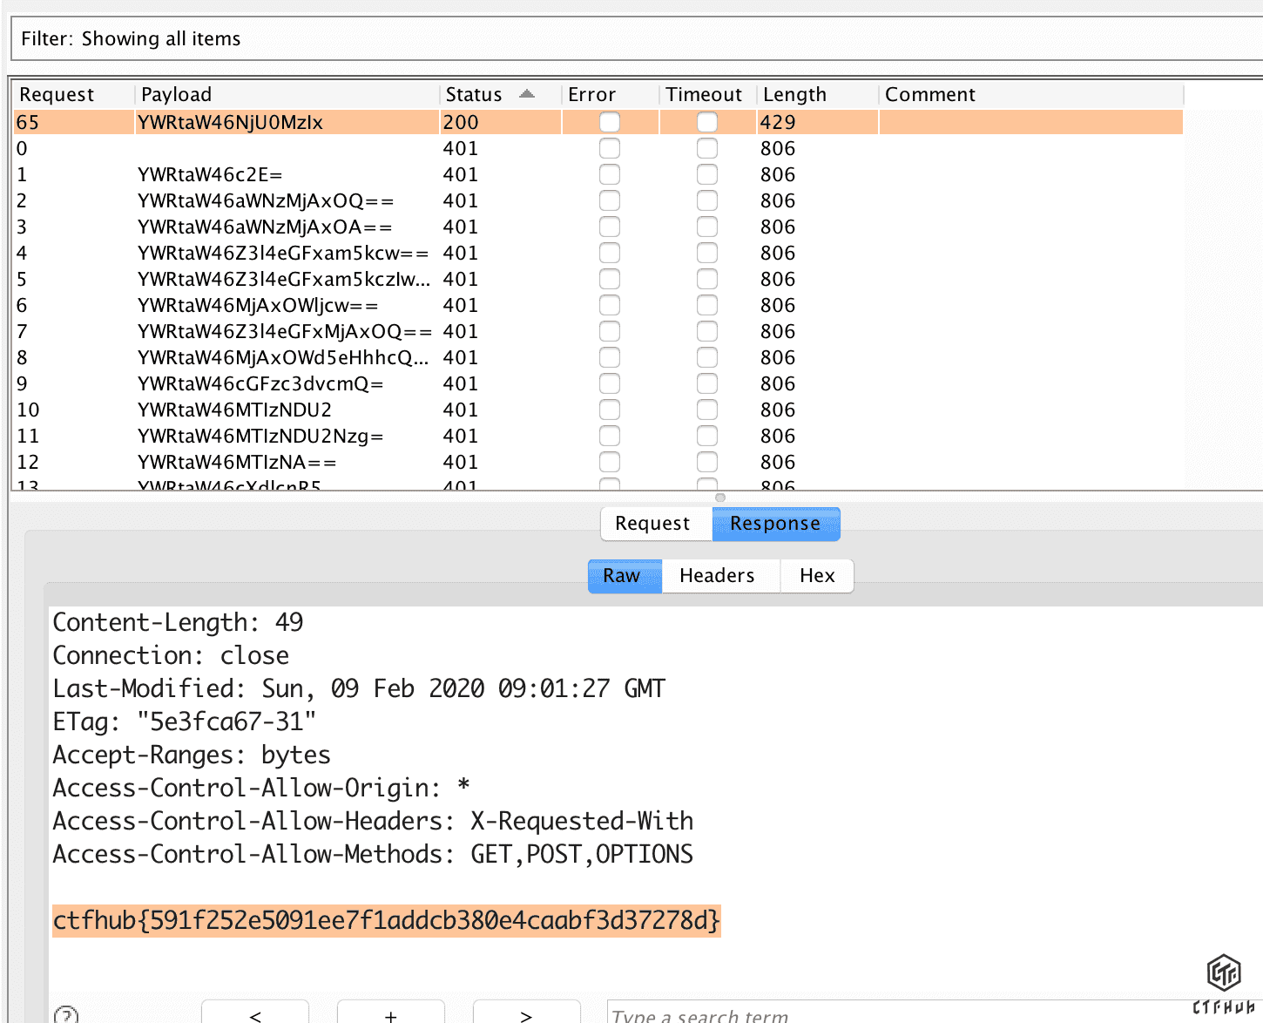
Task: Click the CTFHub logo watermark
Action: (1224, 983)
